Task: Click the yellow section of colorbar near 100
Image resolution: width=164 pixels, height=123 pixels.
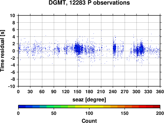Action: click(x=89, y=107)
